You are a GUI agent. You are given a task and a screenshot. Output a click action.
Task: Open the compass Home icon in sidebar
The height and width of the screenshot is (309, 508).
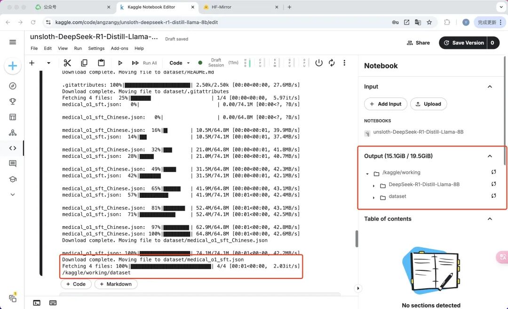click(x=13, y=86)
